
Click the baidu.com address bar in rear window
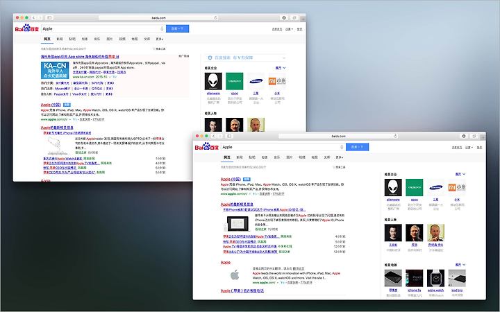coord(158,18)
